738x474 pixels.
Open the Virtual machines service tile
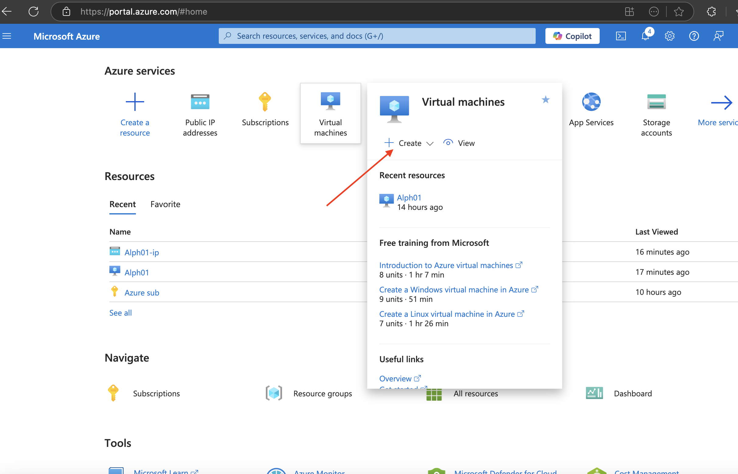pos(330,113)
